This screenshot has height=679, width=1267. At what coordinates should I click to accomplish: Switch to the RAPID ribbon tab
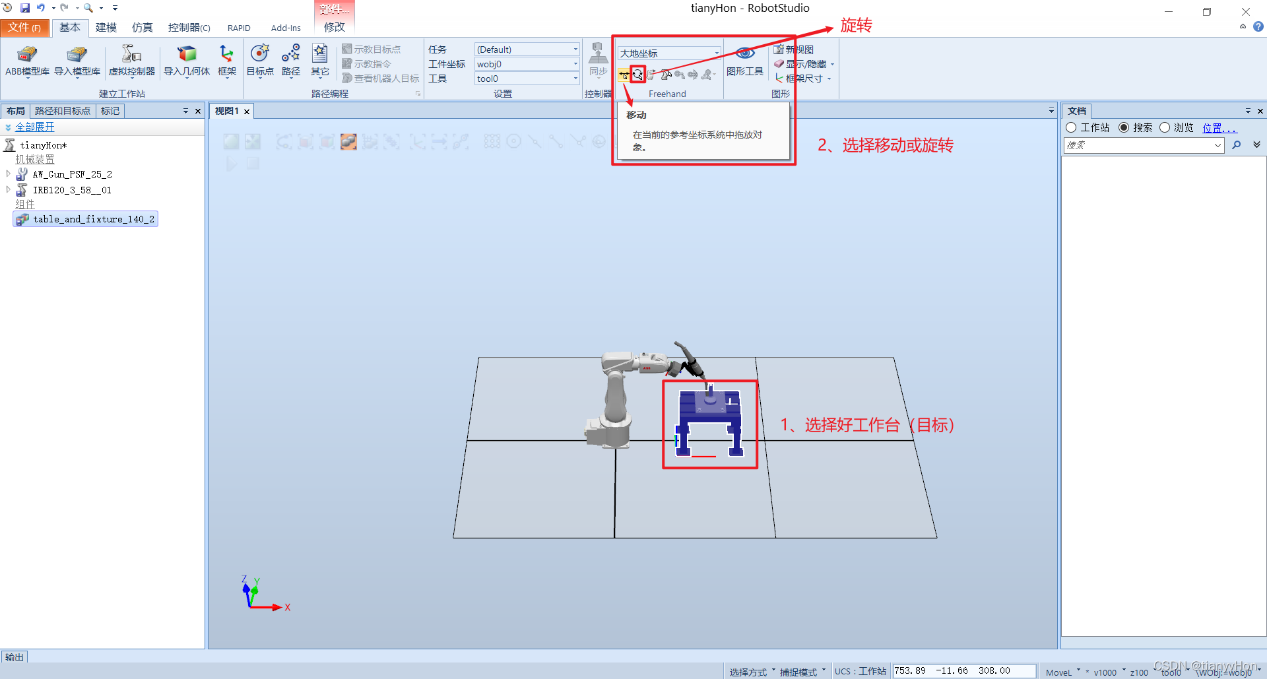(x=239, y=28)
